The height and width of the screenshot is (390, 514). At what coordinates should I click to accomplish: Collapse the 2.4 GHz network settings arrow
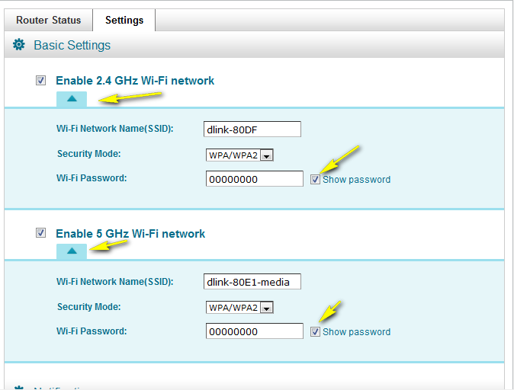tap(71, 99)
